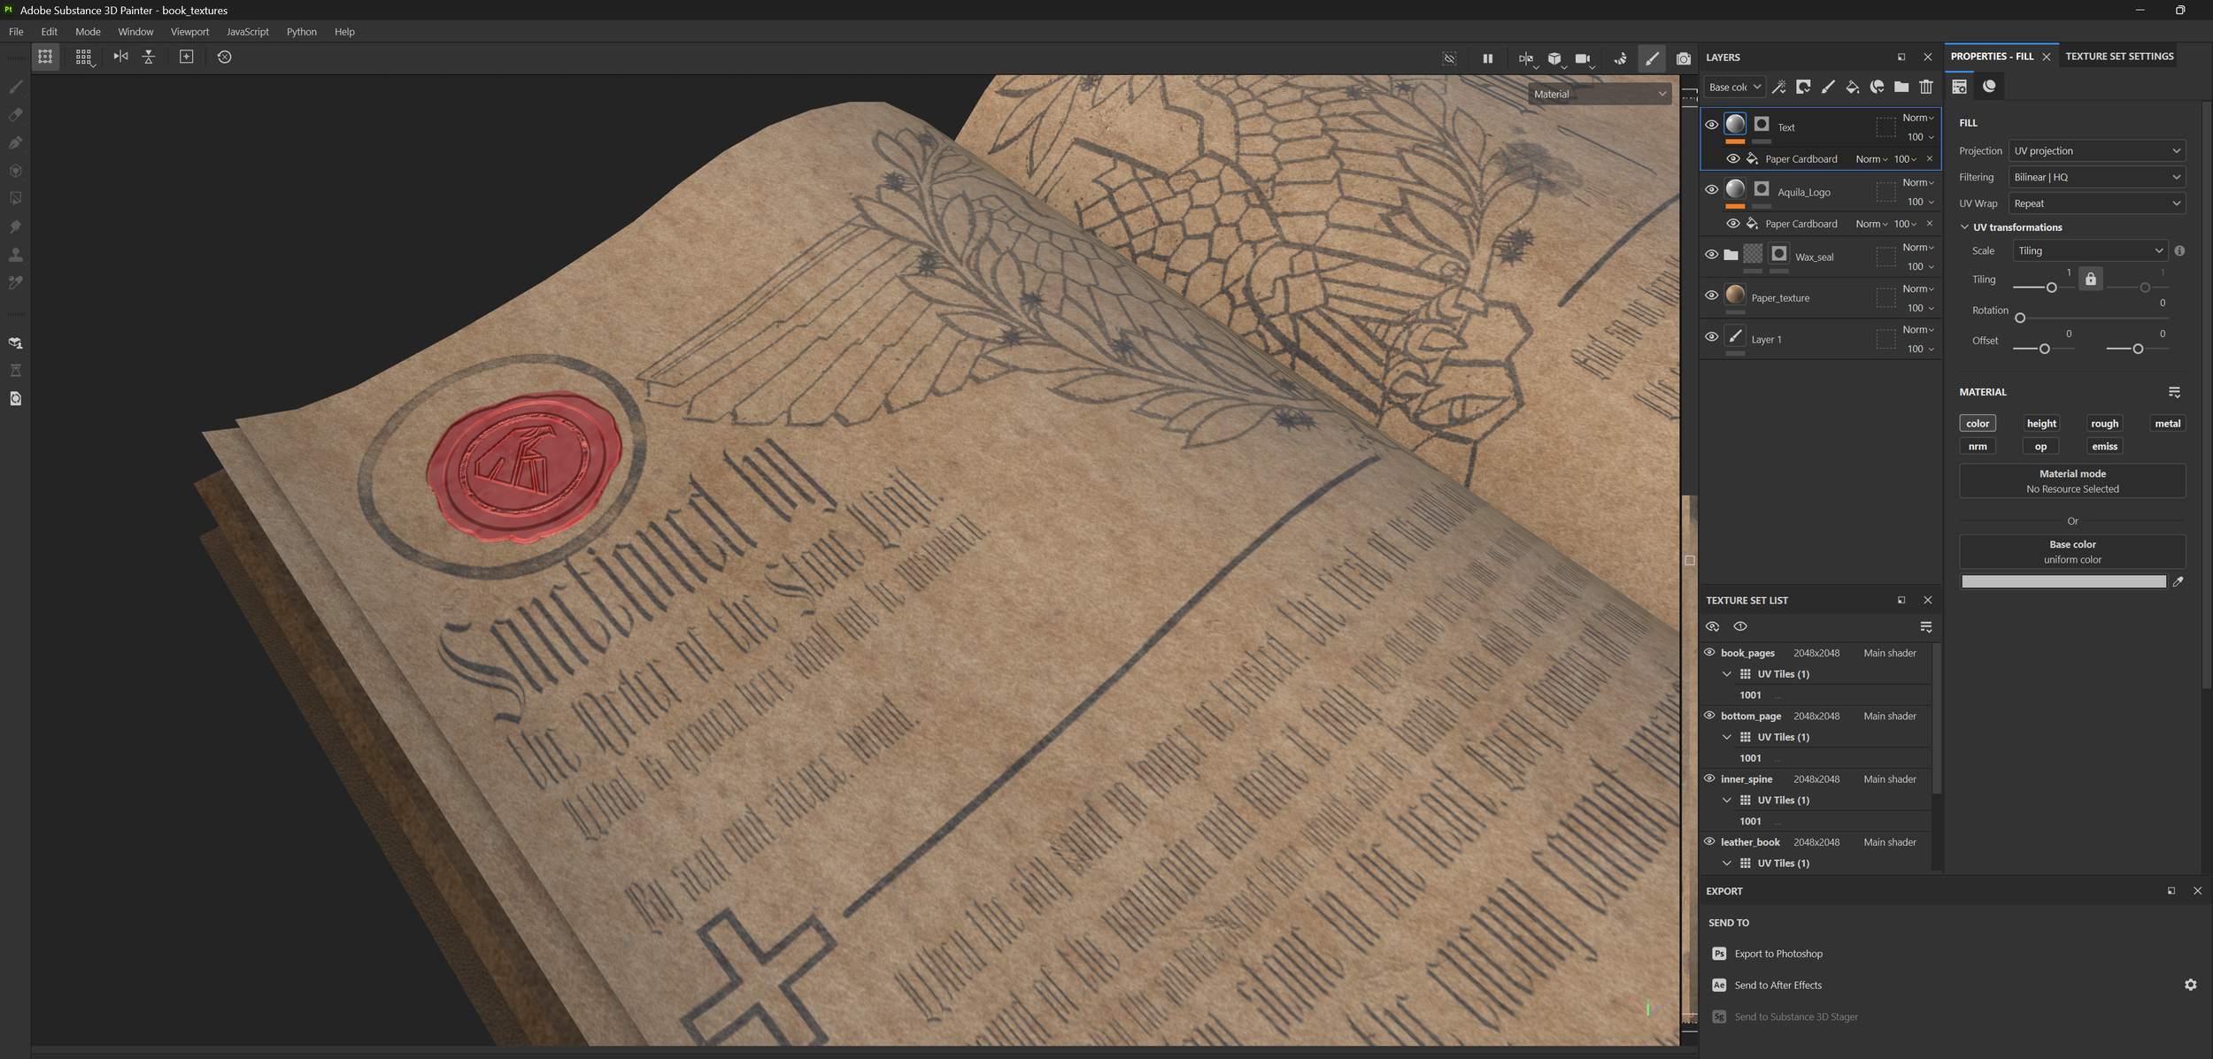The height and width of the screenshot is (1059, 2213).
Task: Open the 3D cube view mode icon
Action: coord(1554,58)
